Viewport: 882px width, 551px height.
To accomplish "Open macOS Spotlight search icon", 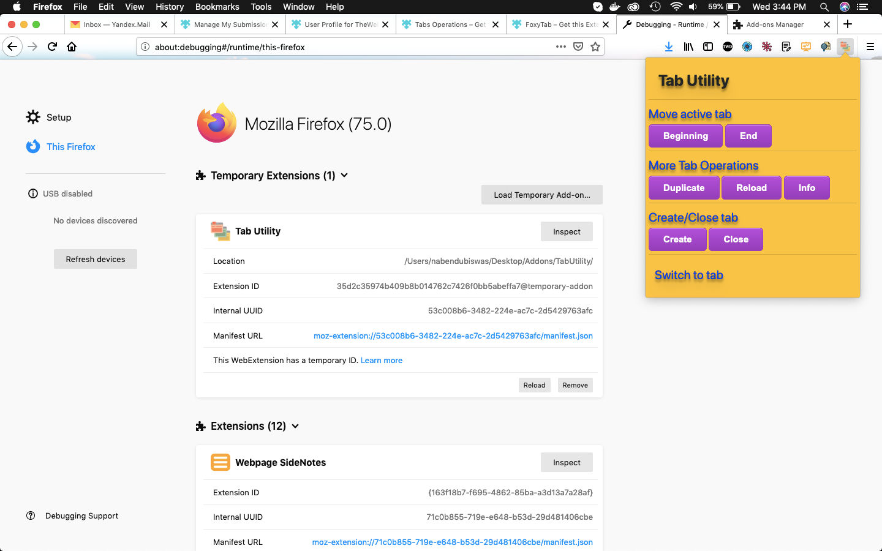I will (x=824, y=7).
